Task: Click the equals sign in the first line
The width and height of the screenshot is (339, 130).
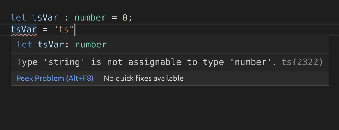Action: 114,18
